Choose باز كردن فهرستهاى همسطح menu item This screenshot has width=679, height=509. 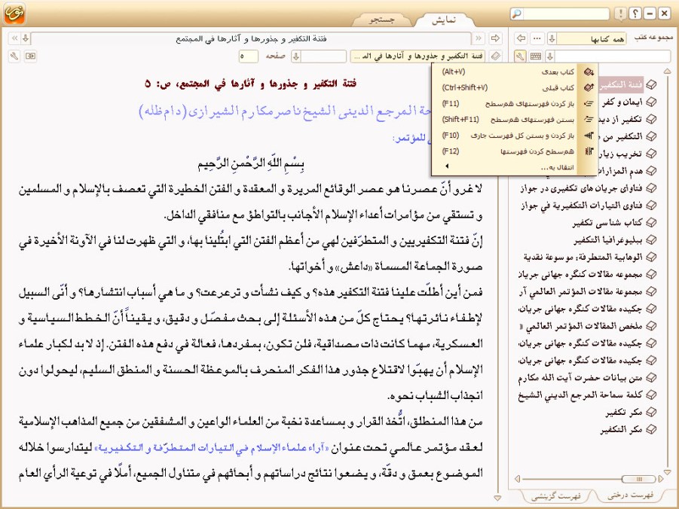tap(515, 103)
